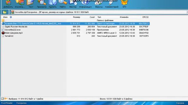Select Muler-Шаурма.mp3 file name

click(14, 33)
